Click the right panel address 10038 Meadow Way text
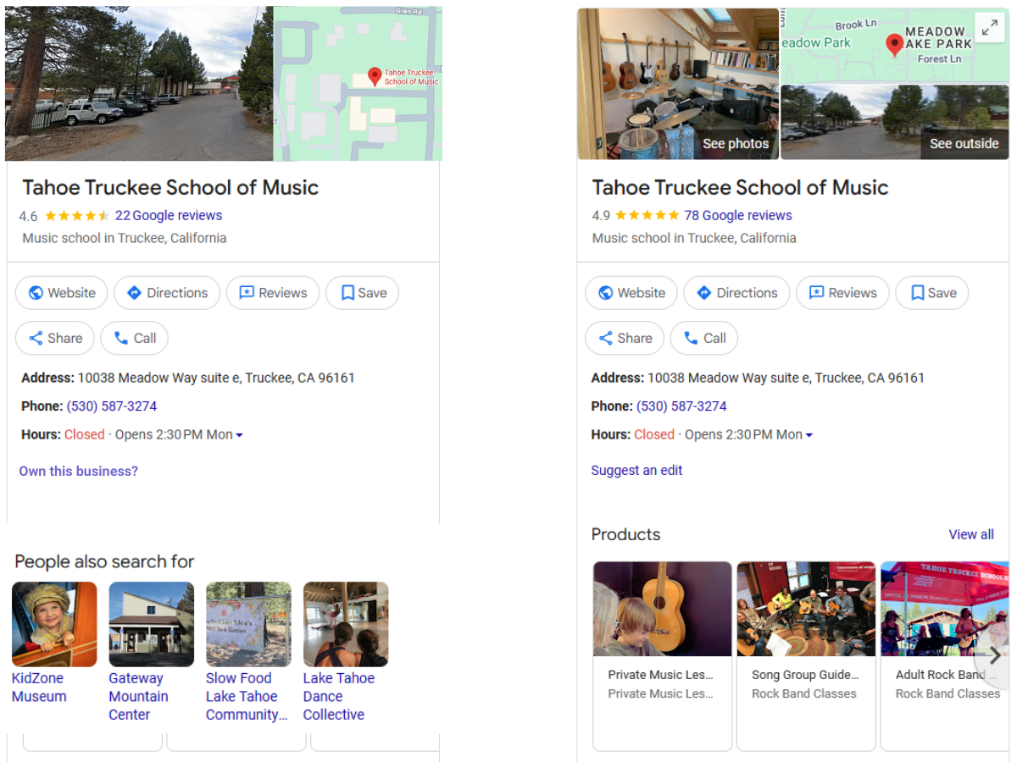 [786, 378]
